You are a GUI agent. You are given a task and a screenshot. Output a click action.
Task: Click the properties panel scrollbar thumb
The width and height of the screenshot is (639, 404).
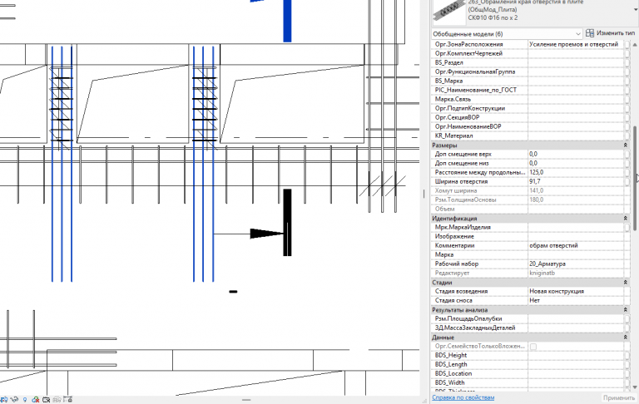tap(635, 178)
